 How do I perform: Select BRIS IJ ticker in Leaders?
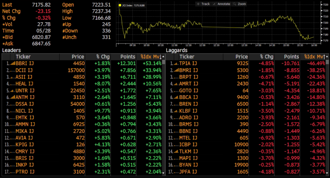coord(24,158)
